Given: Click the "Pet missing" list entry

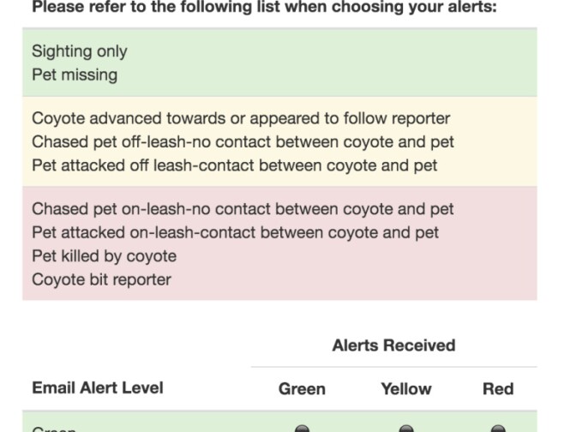Looking at the screenshot, I should point(75,75).
